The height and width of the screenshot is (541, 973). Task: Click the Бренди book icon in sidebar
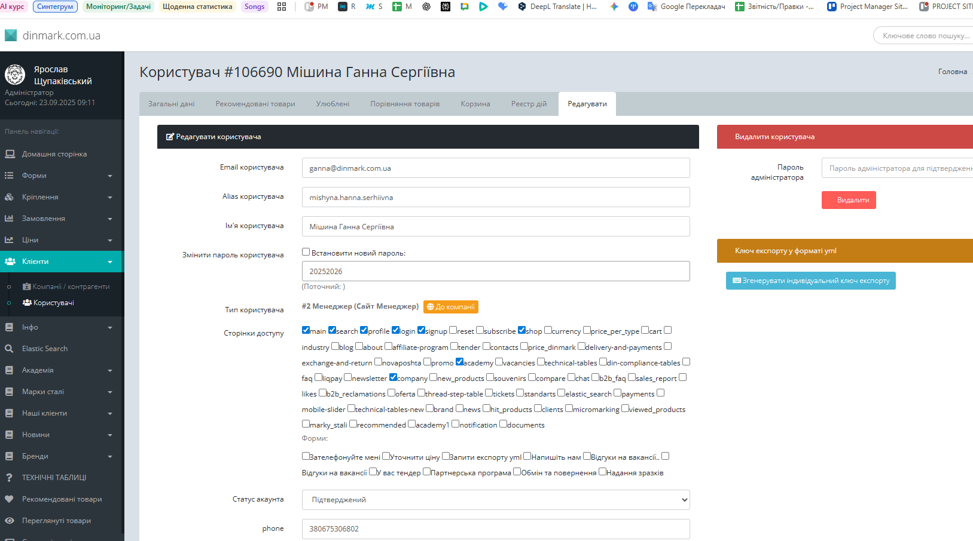[x=9, y=456]
